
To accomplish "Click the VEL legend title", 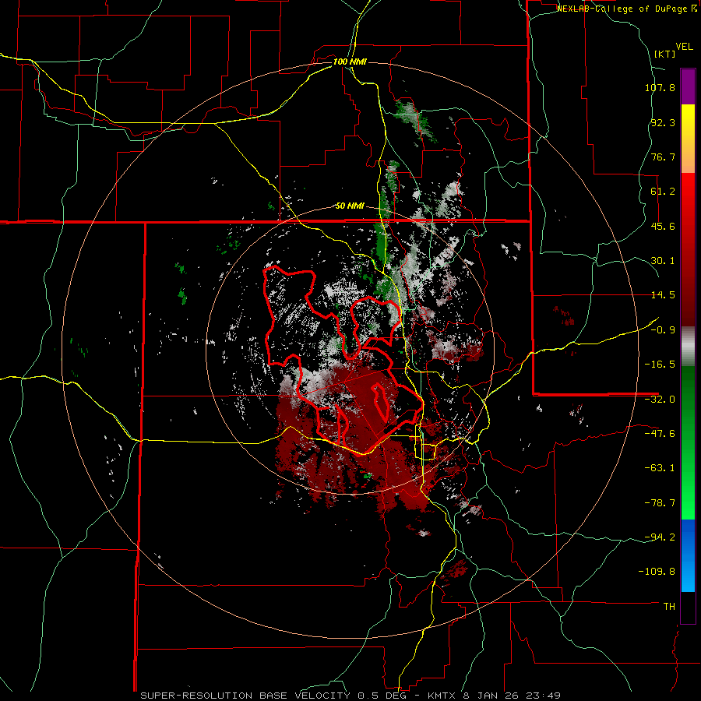I will [x=685, y=47].
